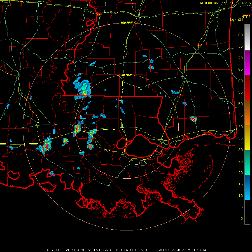Click the 100 NMI range ring label
The width and height of the screenshot is (252, 252).
[x=127, y=23]
